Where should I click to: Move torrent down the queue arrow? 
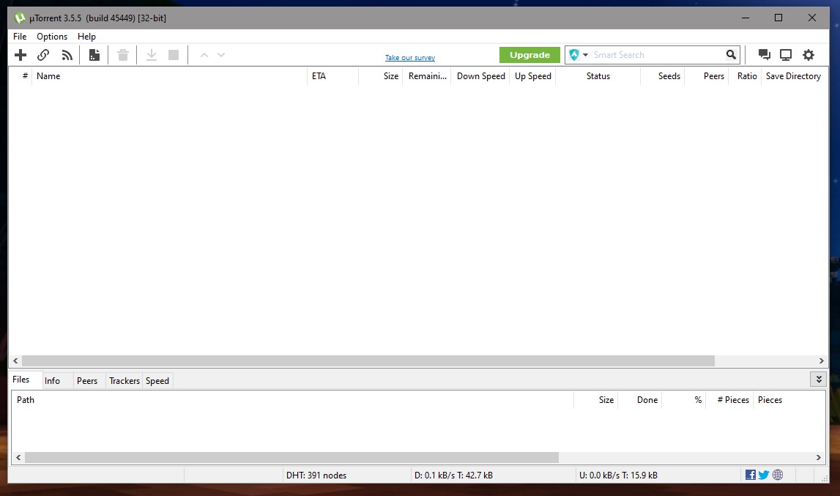point(221,55)
